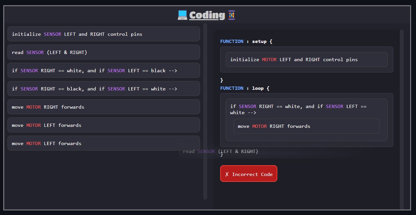Click the faded read SENSOR block being dragged
This screenshot has height=215, width=416.
pyautogui.click(x=274, y=151)
